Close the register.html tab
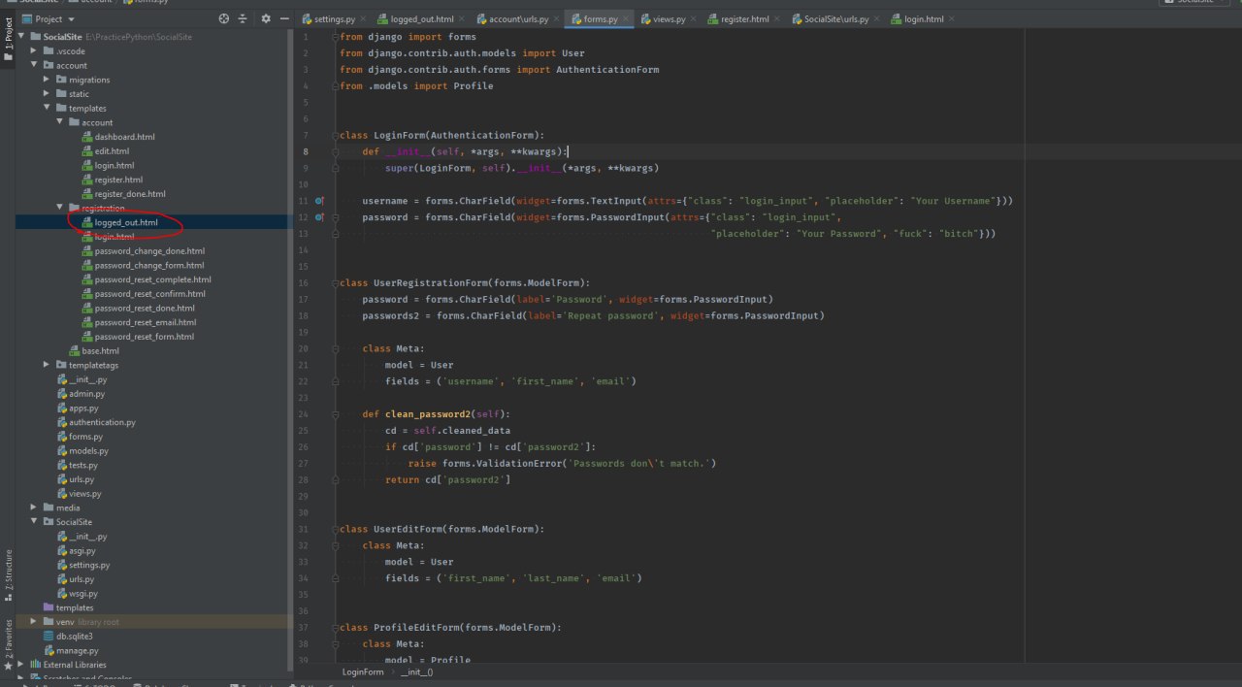Viewport: 1242px width, 687px height. click(778, 18)
